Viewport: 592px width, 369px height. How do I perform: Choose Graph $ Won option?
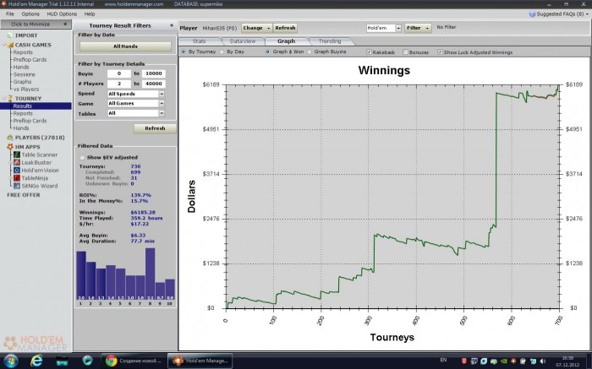click(268, 52)
